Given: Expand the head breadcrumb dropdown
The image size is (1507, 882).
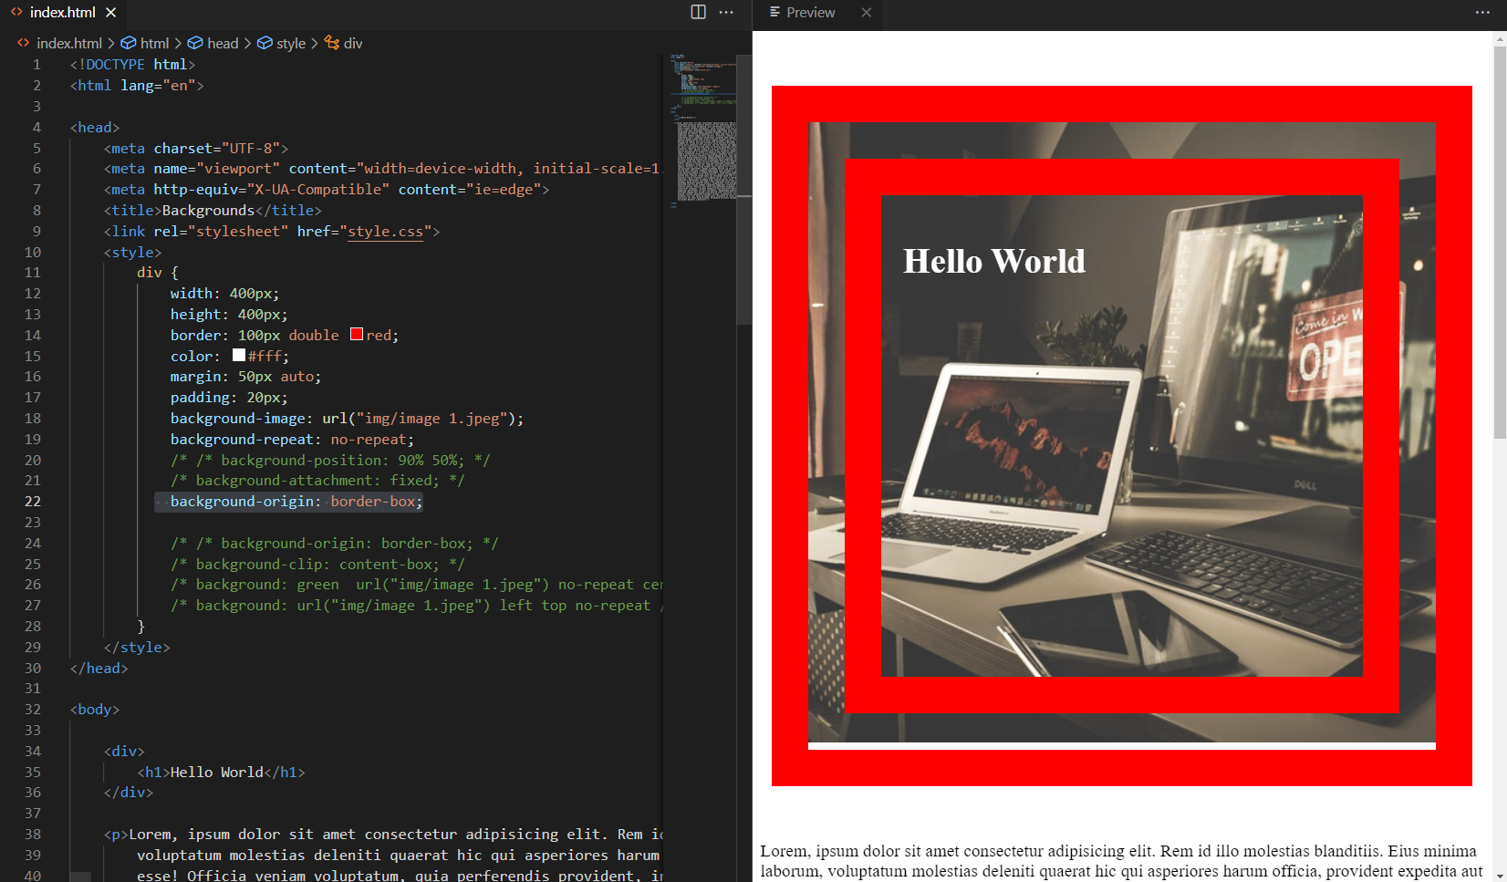Looking at the screenshot, I should coord(222,43).
